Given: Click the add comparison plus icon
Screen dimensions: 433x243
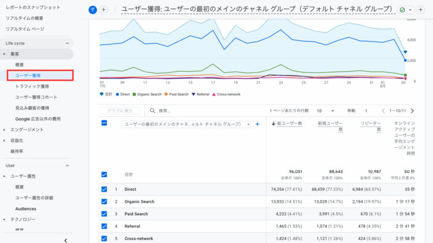Looking at the screenshot, I should (103, 10).
